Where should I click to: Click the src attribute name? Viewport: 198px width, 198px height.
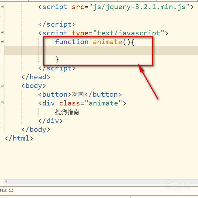78,7
